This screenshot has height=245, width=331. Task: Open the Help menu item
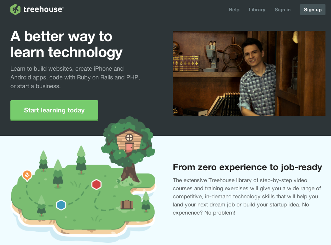(x=234, y=10)
